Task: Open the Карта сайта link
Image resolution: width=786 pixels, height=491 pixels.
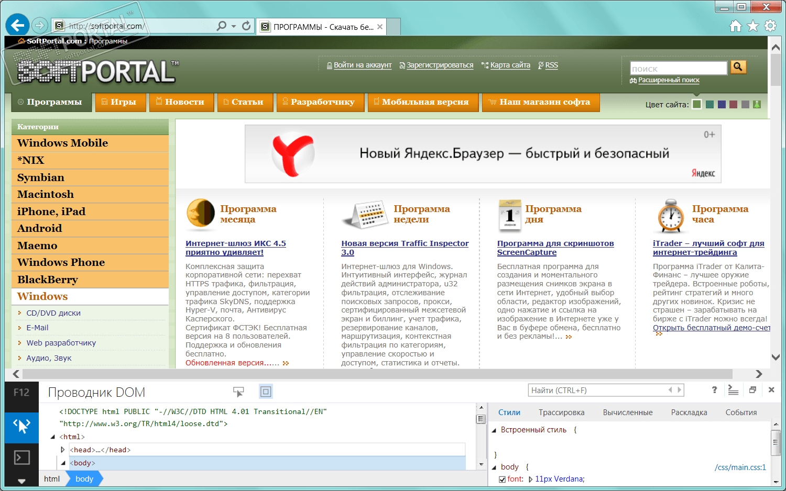Action: click(x=510, y=65)
